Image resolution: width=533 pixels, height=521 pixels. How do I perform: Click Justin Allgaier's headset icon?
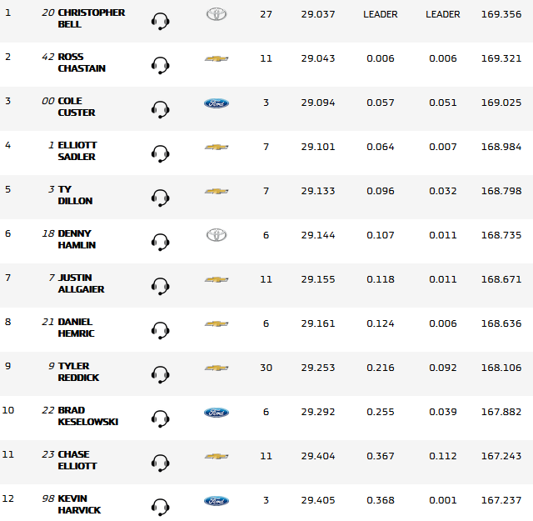point(161,286)
